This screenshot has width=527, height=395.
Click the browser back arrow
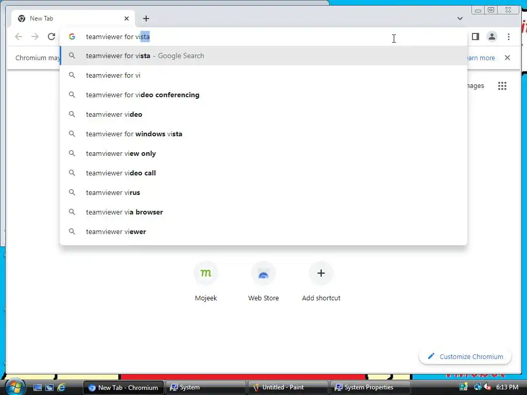coord(19,37)
